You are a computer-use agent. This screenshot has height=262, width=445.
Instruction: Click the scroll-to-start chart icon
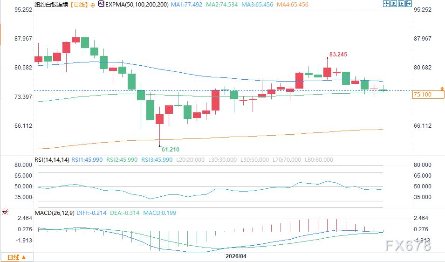tap(394, 4)
